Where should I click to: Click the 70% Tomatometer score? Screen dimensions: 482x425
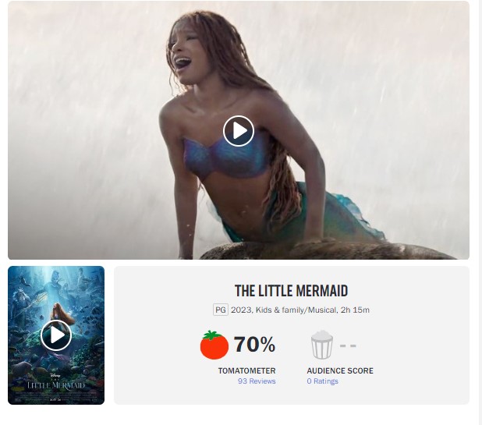click(254, 344)
